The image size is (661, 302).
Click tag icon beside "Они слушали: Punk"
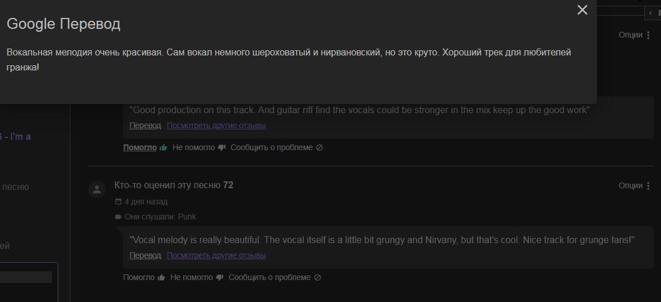(x=118, y=217)
